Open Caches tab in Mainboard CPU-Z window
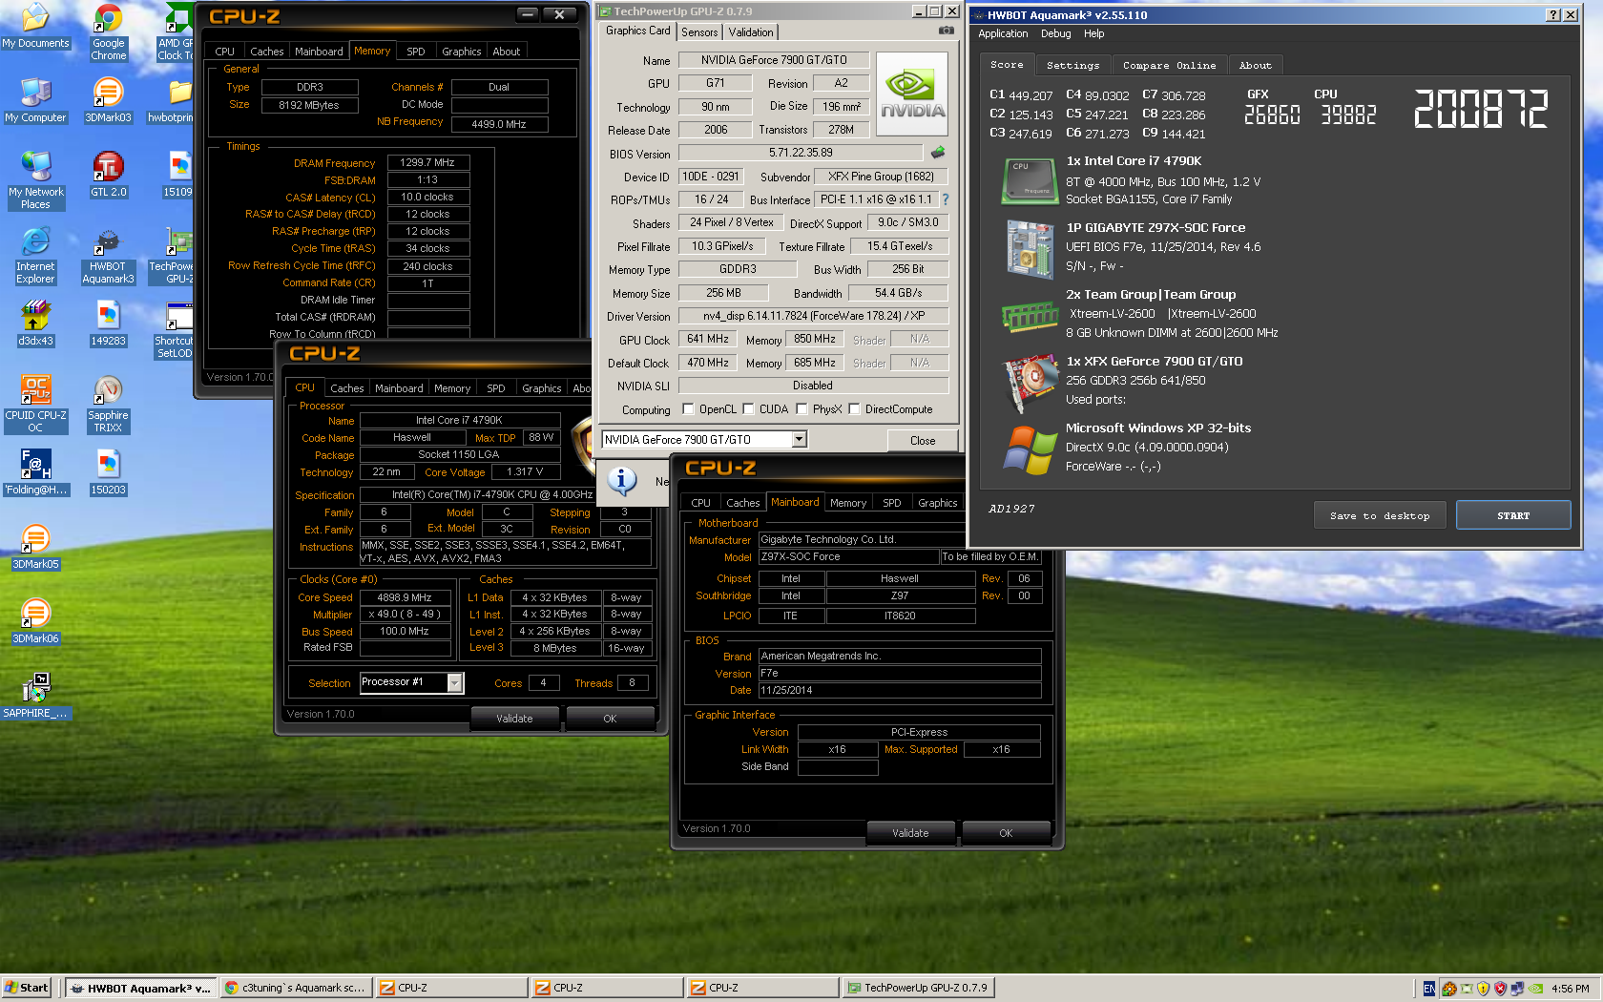Image resolution: width=1603 pixels, height=1002 pixels. point(742,503)
